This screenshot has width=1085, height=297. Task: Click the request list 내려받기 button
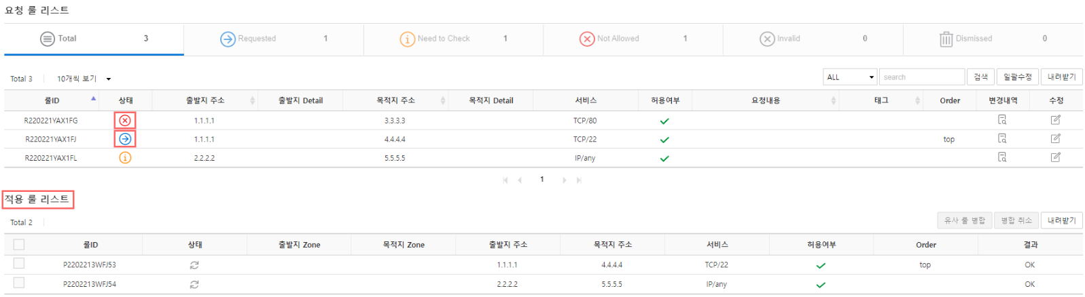coord(1062,77)
